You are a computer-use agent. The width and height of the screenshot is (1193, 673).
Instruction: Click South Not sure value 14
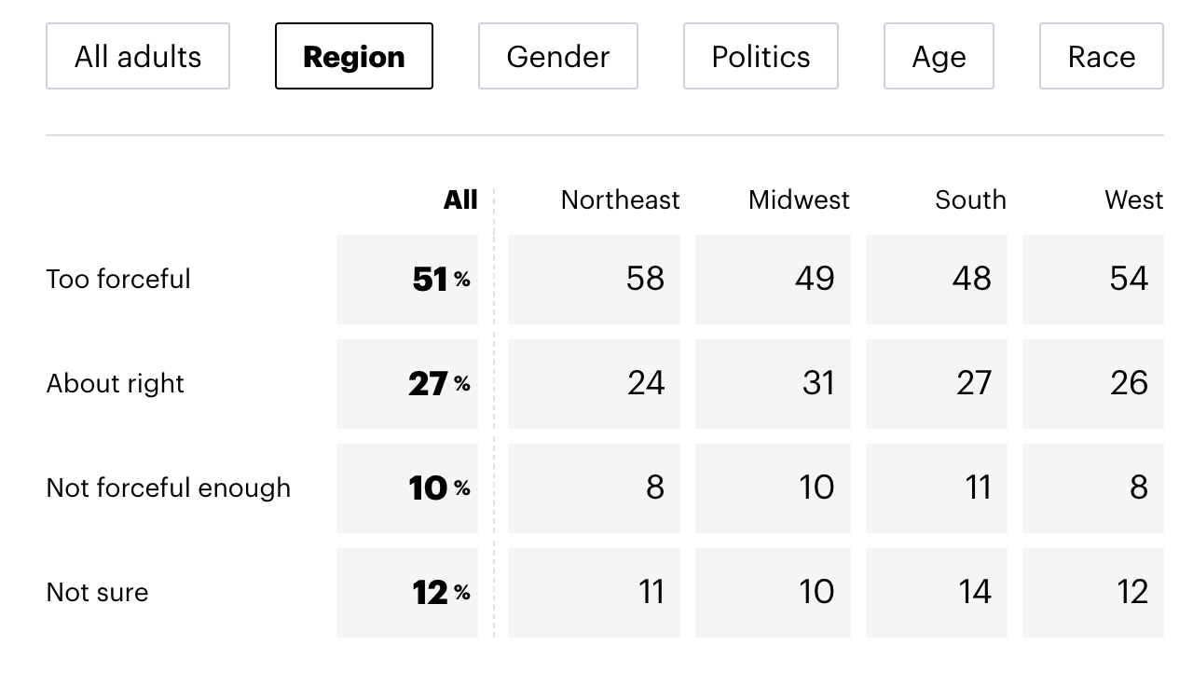pos(938,593)
